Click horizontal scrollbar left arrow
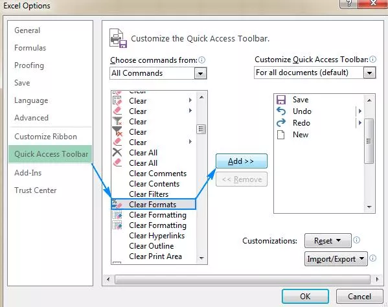Image resolution: width=388 pixels, height=307 pixels. point(108,280)
